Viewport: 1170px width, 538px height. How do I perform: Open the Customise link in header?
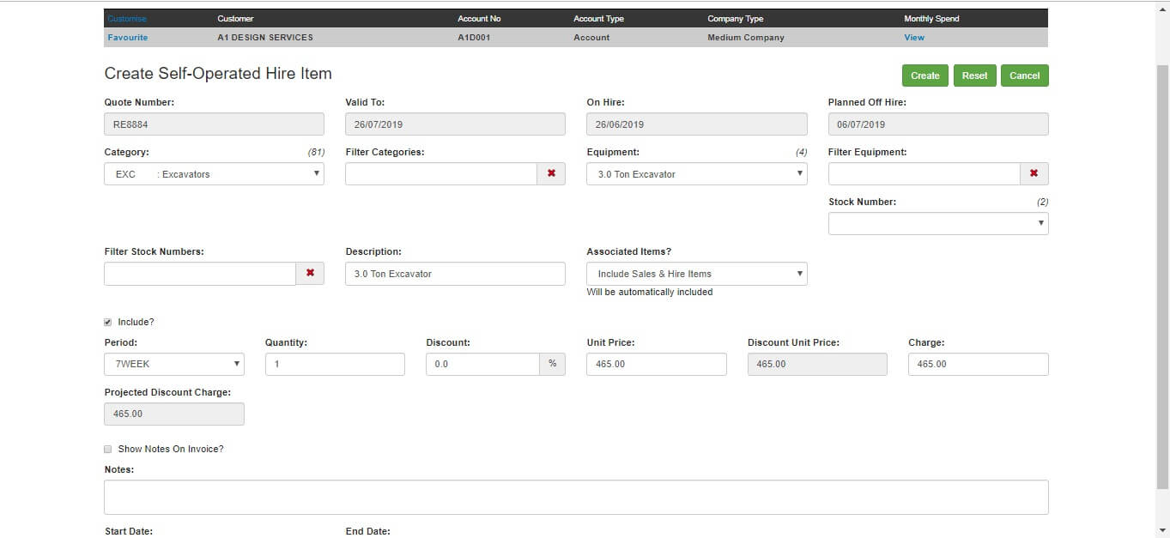coord(127,19)
